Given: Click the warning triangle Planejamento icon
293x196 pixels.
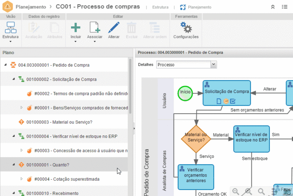Looking at the screenshot, I should (x=8, y=7).
